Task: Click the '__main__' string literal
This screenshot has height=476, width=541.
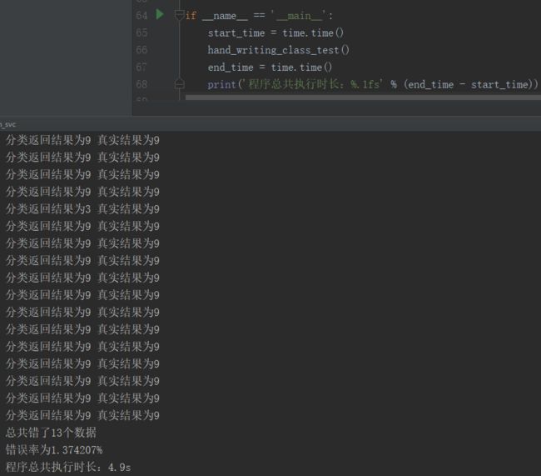Action: 299,16
